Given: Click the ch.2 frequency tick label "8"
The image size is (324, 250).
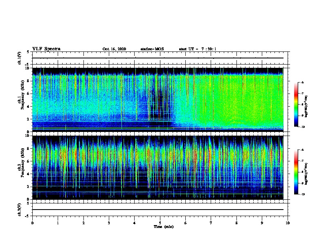Looking at the screenshot, I should coord(29,149).
